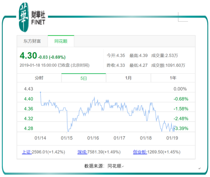The height and width of the screenshot is (177, 210).
Task: Click the current price 4.30
Action: click(28, 55)
